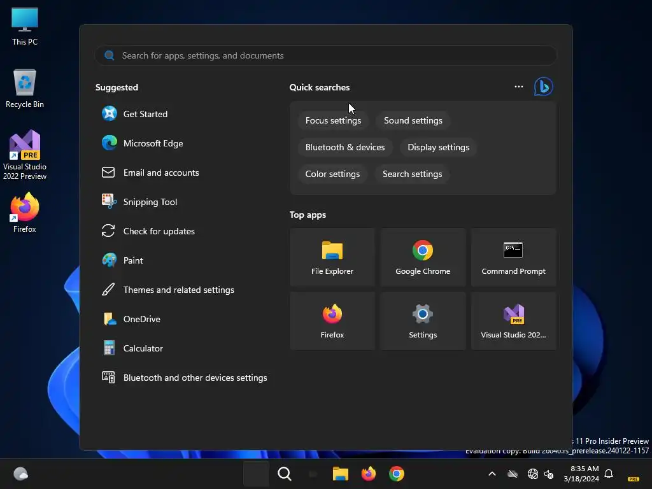Click the muted volume tray icon

pyautogui.click(x=549, y=474)
